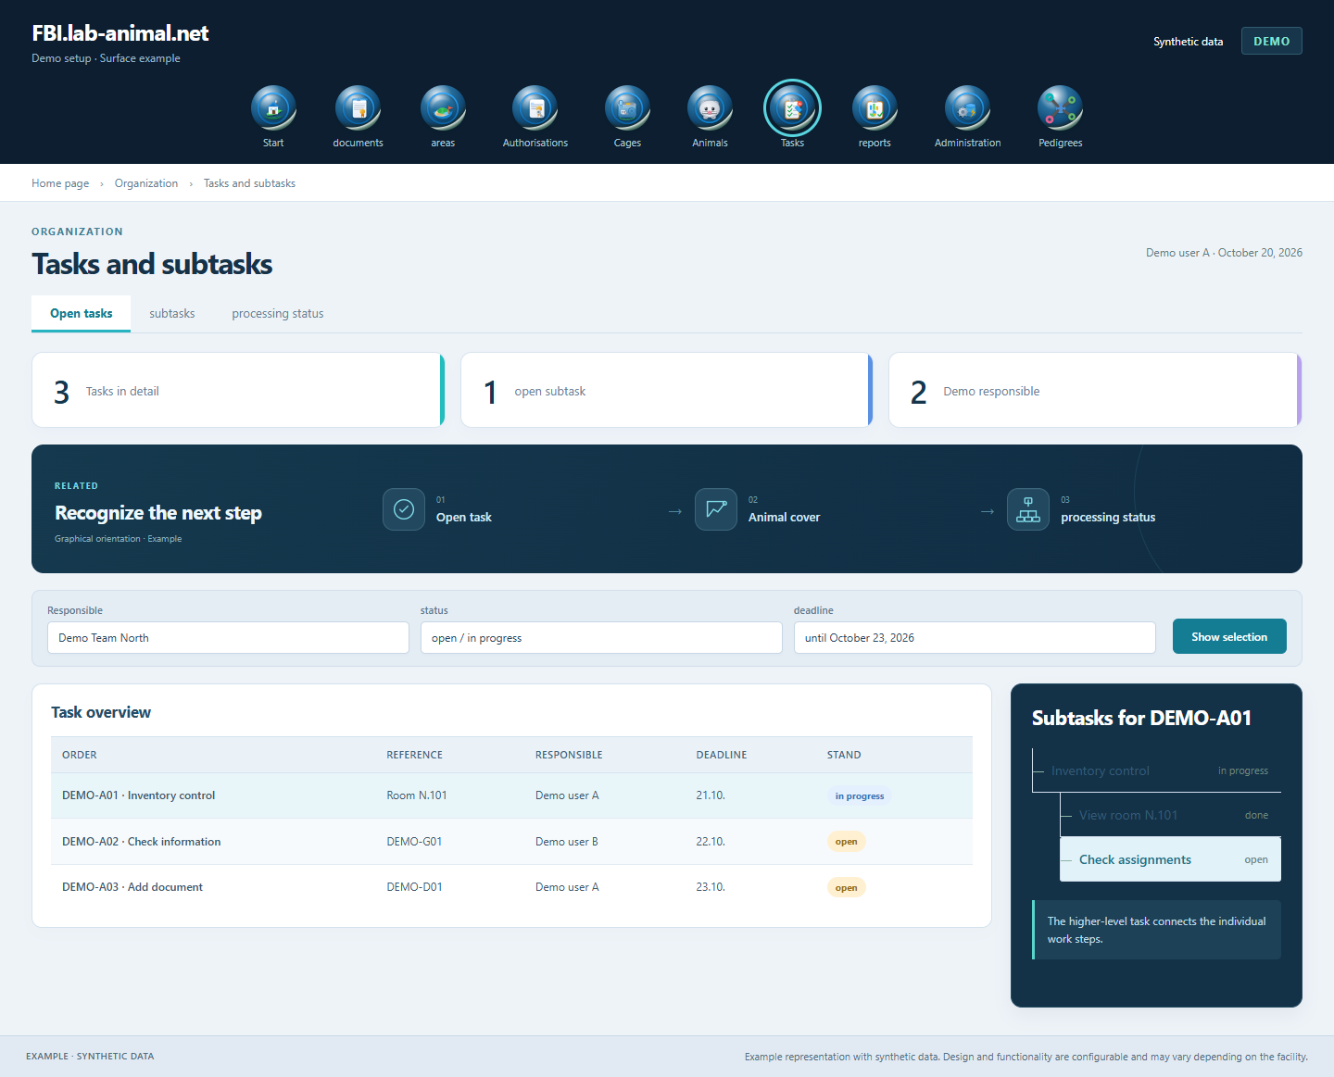Screen dimensions: 1334x1077
Task: Switch to the processing status tab
Action: (278, 314)
